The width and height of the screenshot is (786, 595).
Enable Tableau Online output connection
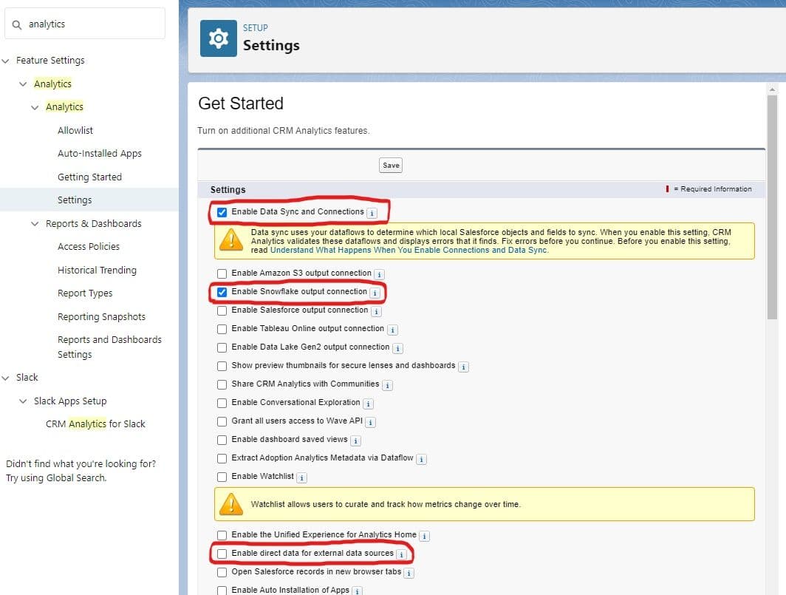pyautogui.click(x=222, y=329)
